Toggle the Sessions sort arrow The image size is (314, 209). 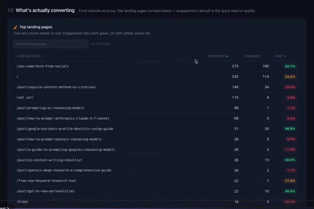227,56
